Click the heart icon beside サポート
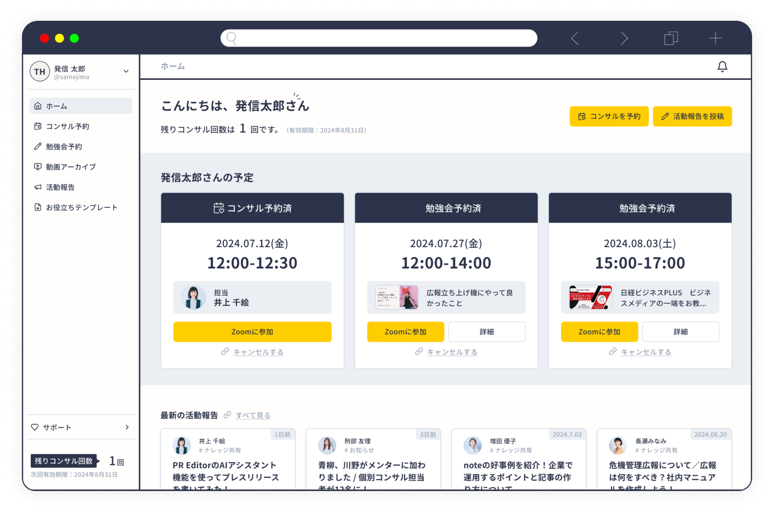 click(x=35, y=427)
